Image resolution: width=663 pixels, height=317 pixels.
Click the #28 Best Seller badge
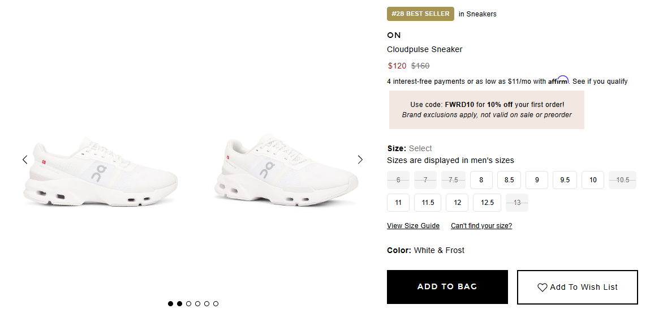click(x=420, y=14)
